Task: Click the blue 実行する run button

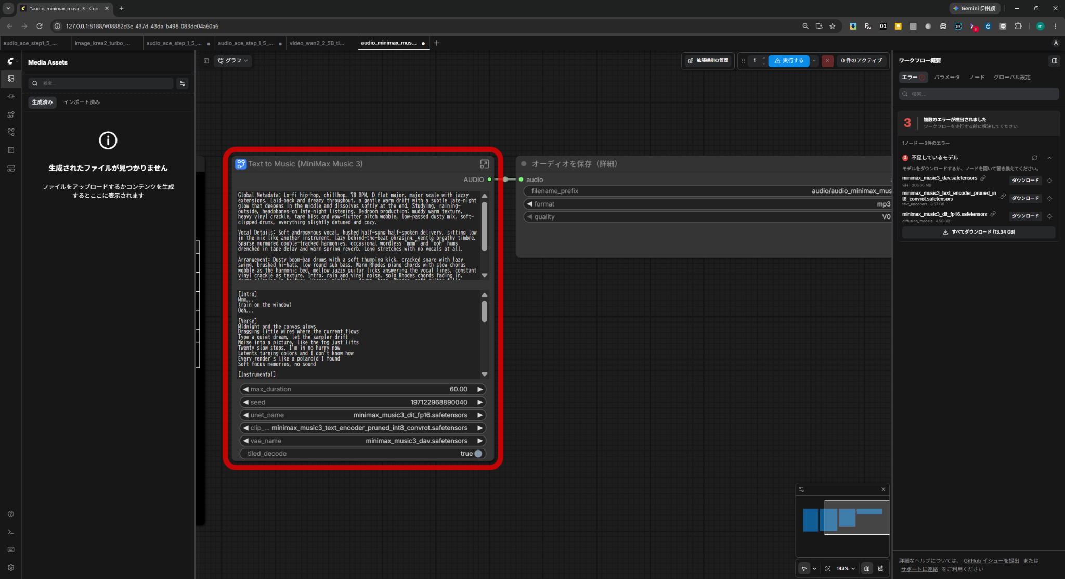Action: click(789, 61)
